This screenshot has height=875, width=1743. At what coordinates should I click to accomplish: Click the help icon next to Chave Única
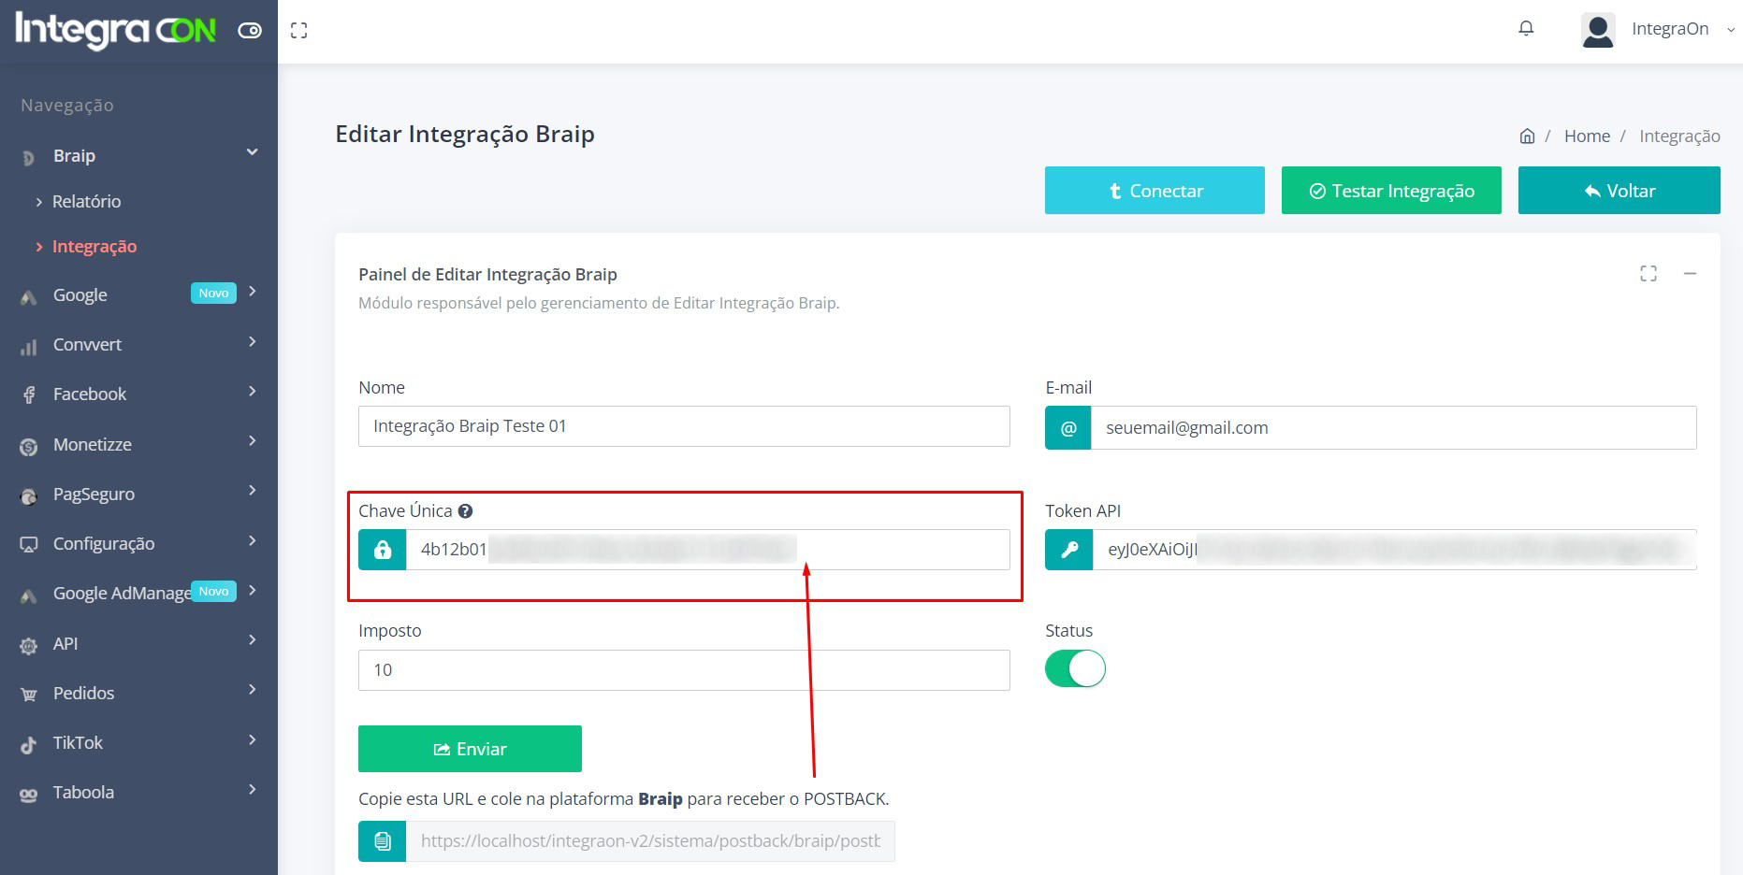[465, 511]
